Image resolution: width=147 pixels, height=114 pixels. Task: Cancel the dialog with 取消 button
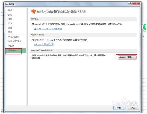[x=133, y=108]
